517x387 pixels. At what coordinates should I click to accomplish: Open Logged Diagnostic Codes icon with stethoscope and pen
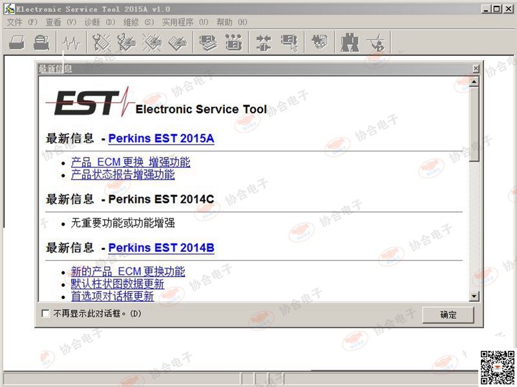127,42
